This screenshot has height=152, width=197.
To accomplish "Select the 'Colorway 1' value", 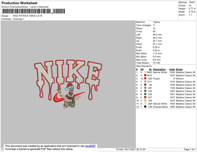I will (18, 19).
